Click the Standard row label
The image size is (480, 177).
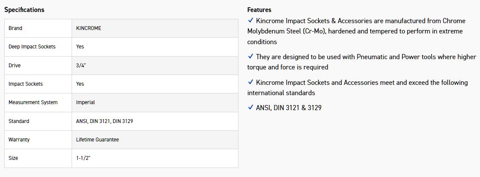[19, 121]
